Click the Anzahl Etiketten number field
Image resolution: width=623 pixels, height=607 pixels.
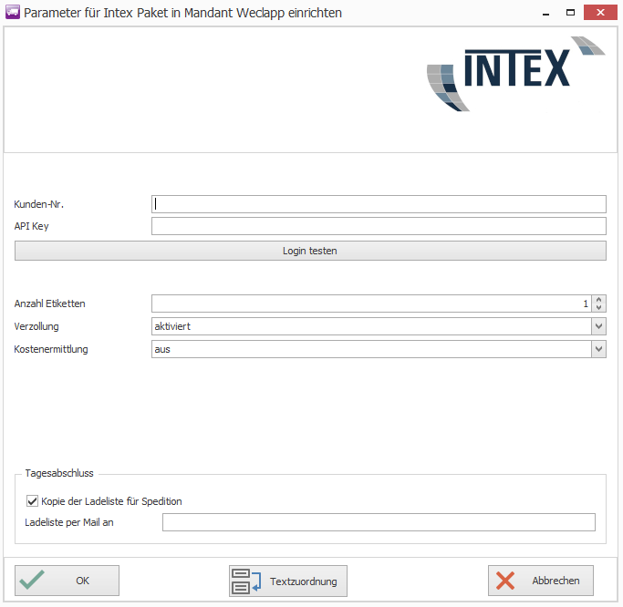point(371,303)
